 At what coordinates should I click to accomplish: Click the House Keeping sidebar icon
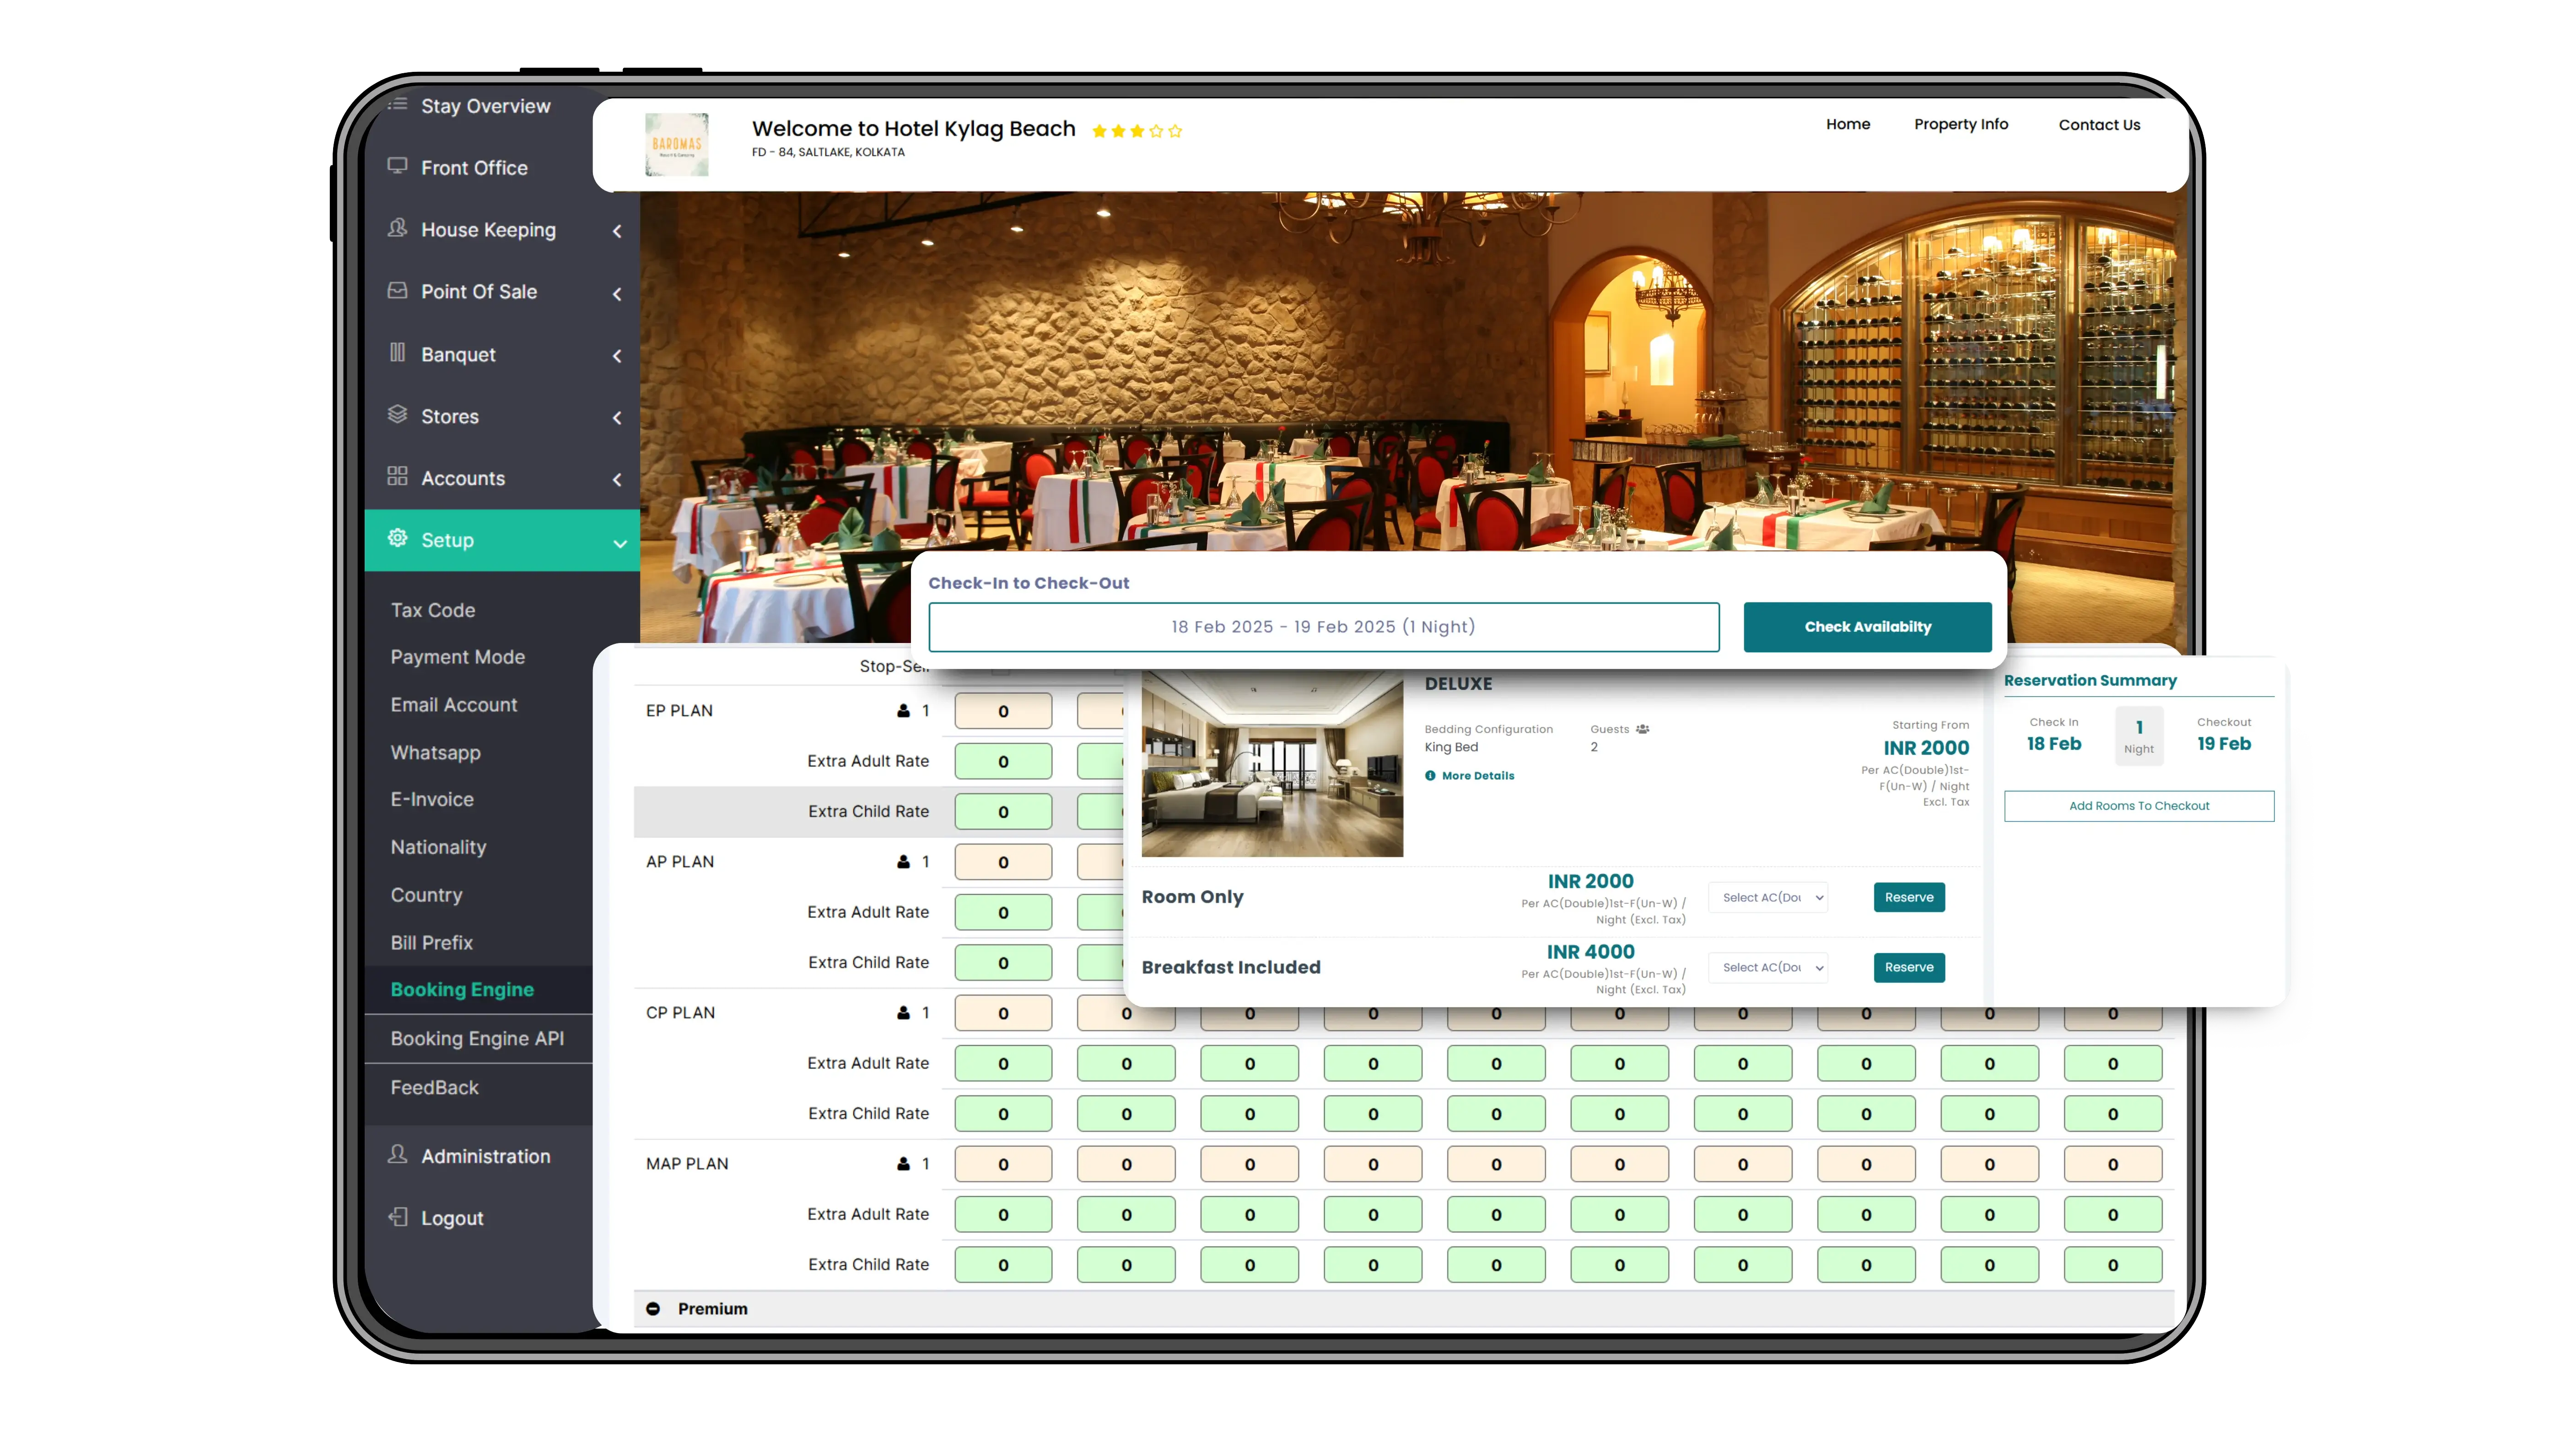click(397, 228)
